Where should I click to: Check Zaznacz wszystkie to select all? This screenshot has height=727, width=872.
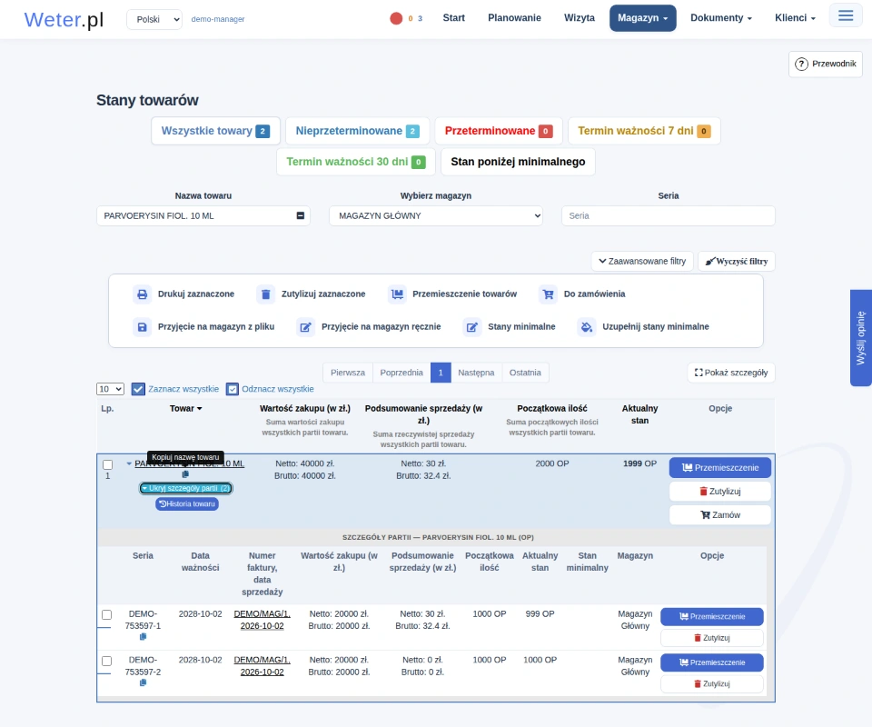[x=138, y=389]
